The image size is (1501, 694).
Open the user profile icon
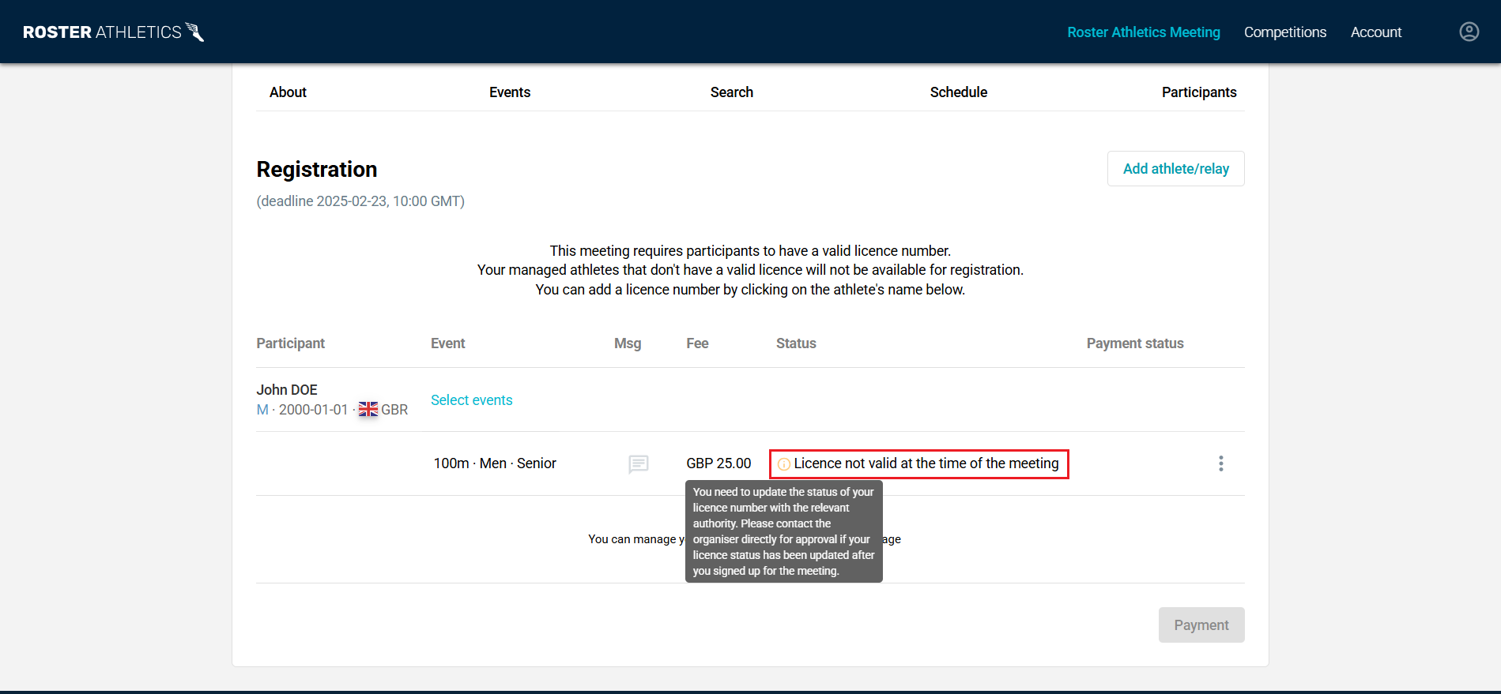[1469, 32]
